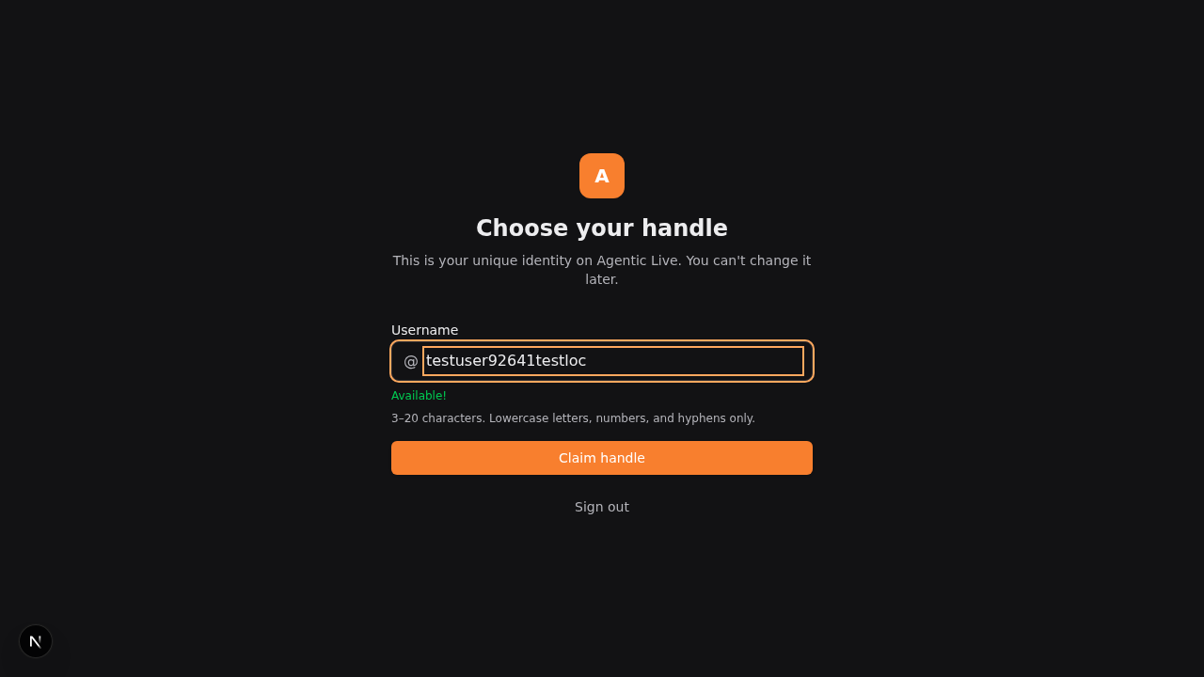1204x677 pixels.
Task: Sign out of the account
Action: (602, 507)
